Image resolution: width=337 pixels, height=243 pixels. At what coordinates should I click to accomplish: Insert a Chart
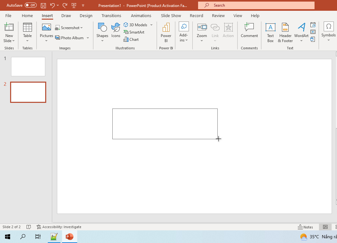(x=131, y=40)
